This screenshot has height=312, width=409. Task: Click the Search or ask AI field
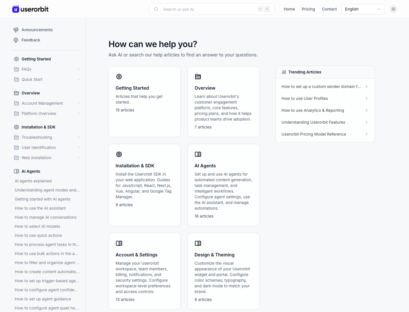212,9
